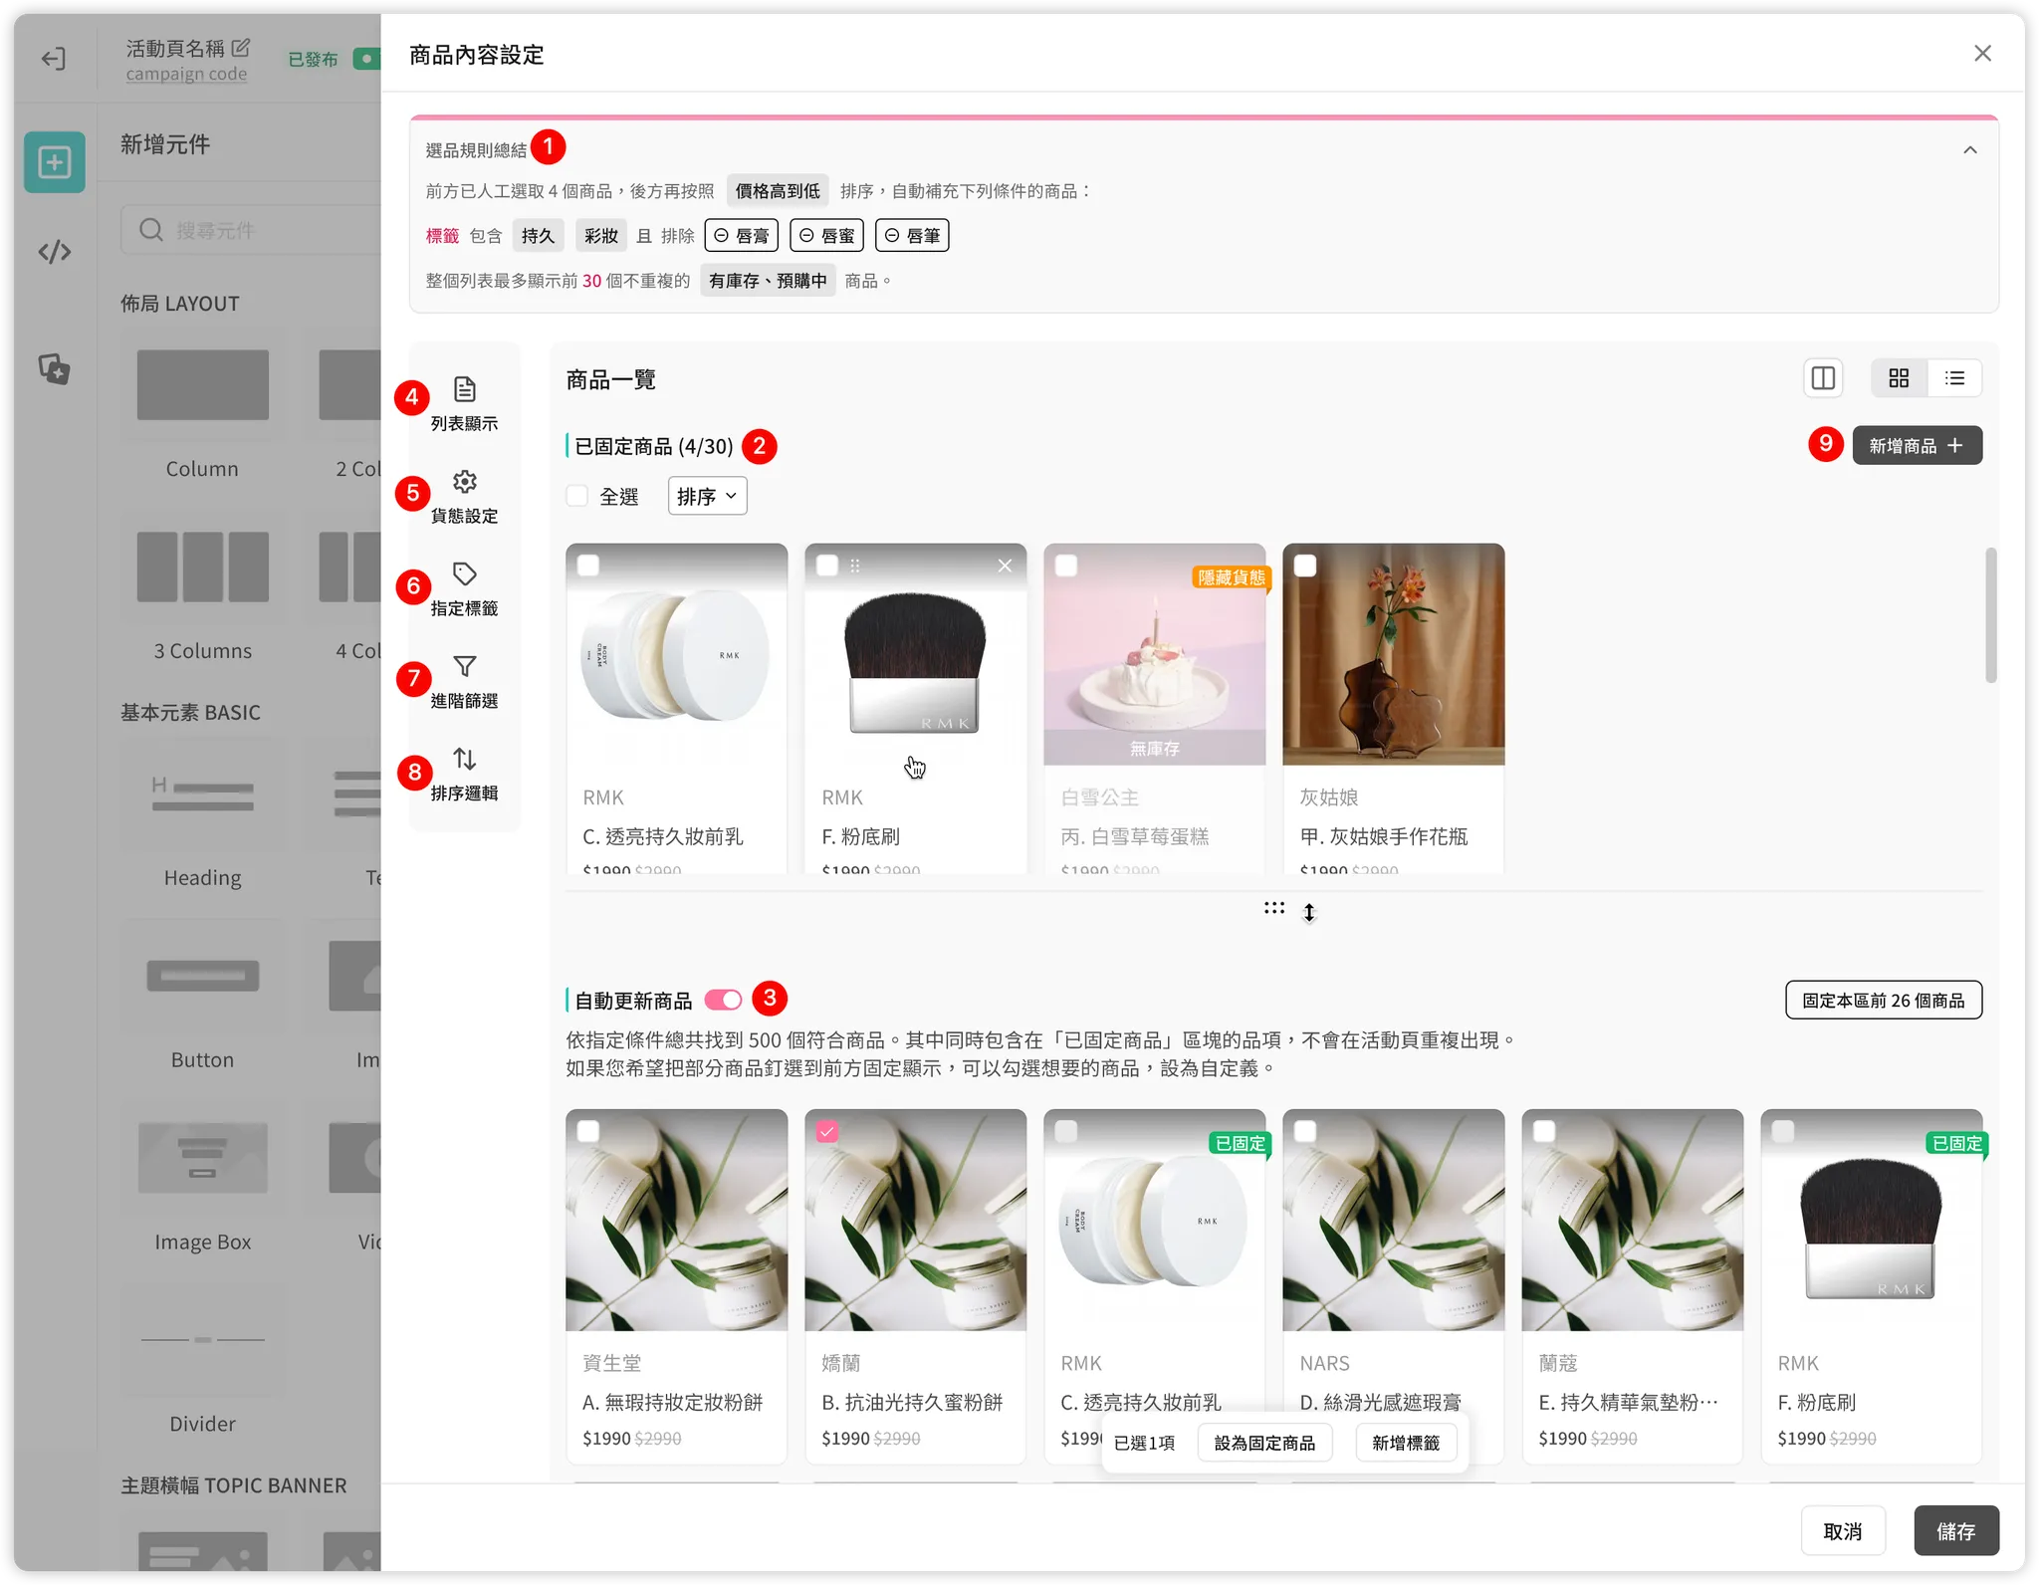Uncheck the selected 抗油光持久蜜粉餅 product
Screen dimensions: 2039x1585
click(x=827, y=1131)
